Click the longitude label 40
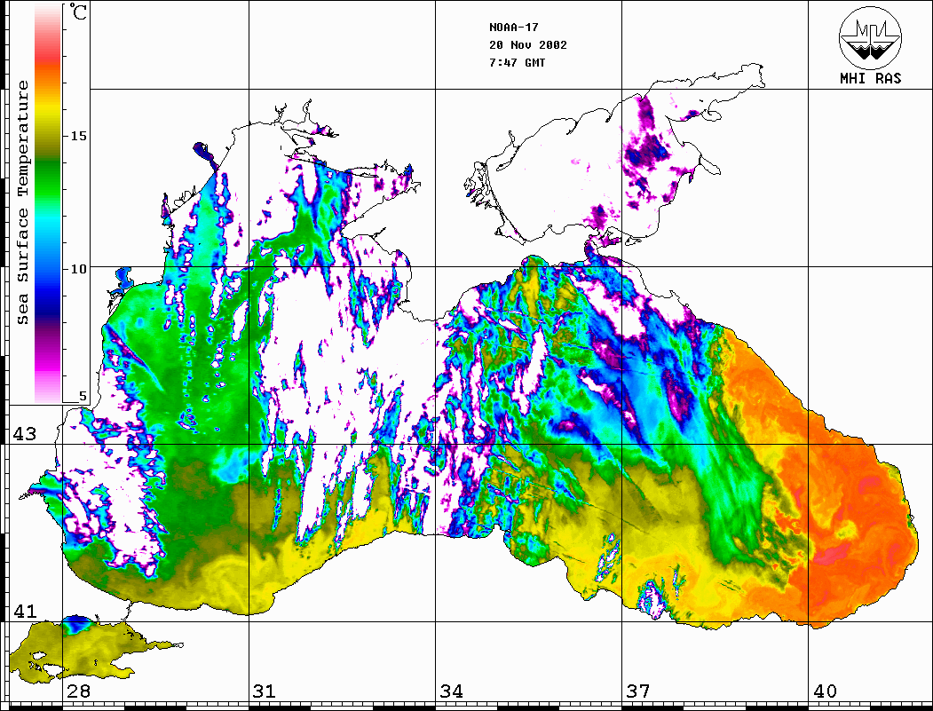Screen dimensions: 933x711 point(825,691)
